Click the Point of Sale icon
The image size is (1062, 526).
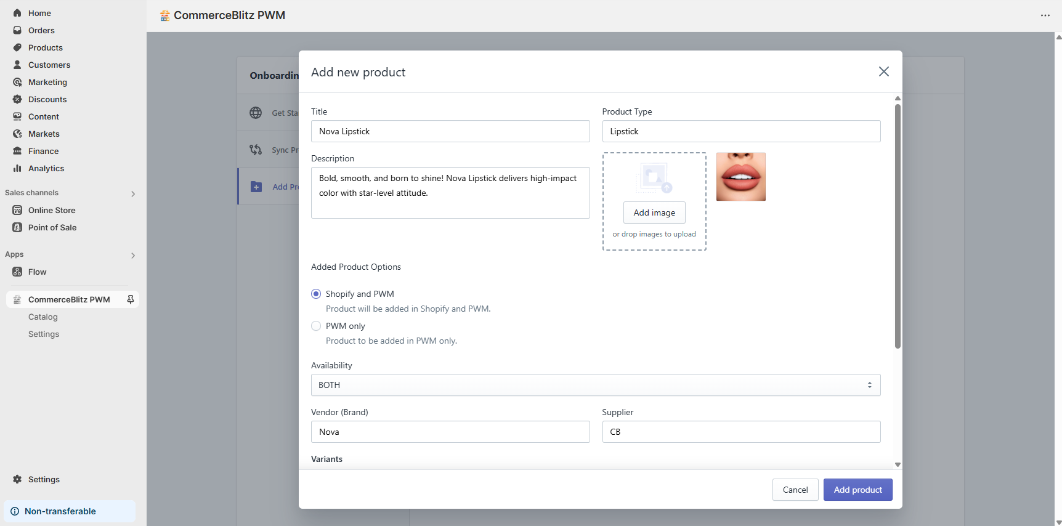pos(17,227)
